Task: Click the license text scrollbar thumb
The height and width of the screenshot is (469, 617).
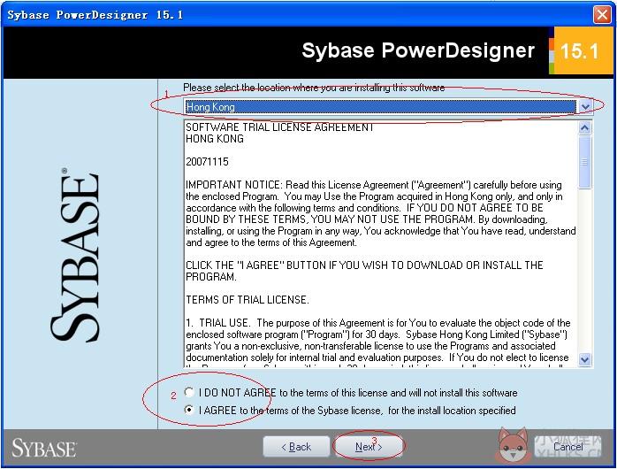Action: [x=585, y=162]
